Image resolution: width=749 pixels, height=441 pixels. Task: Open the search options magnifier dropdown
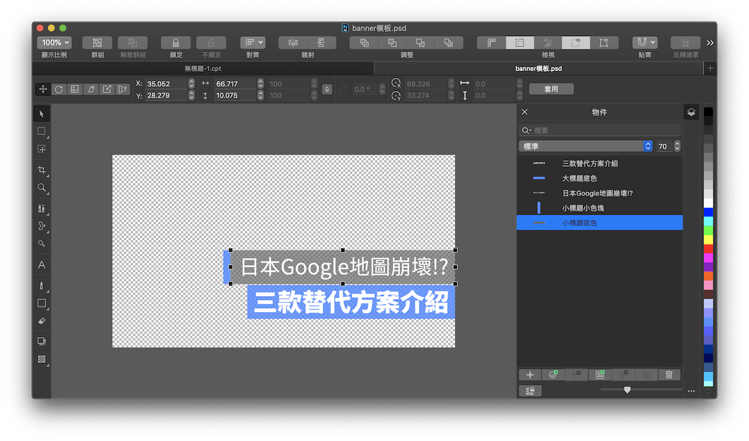(527, 130)
